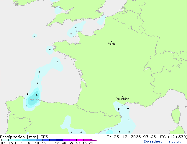Click the weatheronline.co.uk copyright link
The width and height of the screenshot is (187, 144).
162,141
